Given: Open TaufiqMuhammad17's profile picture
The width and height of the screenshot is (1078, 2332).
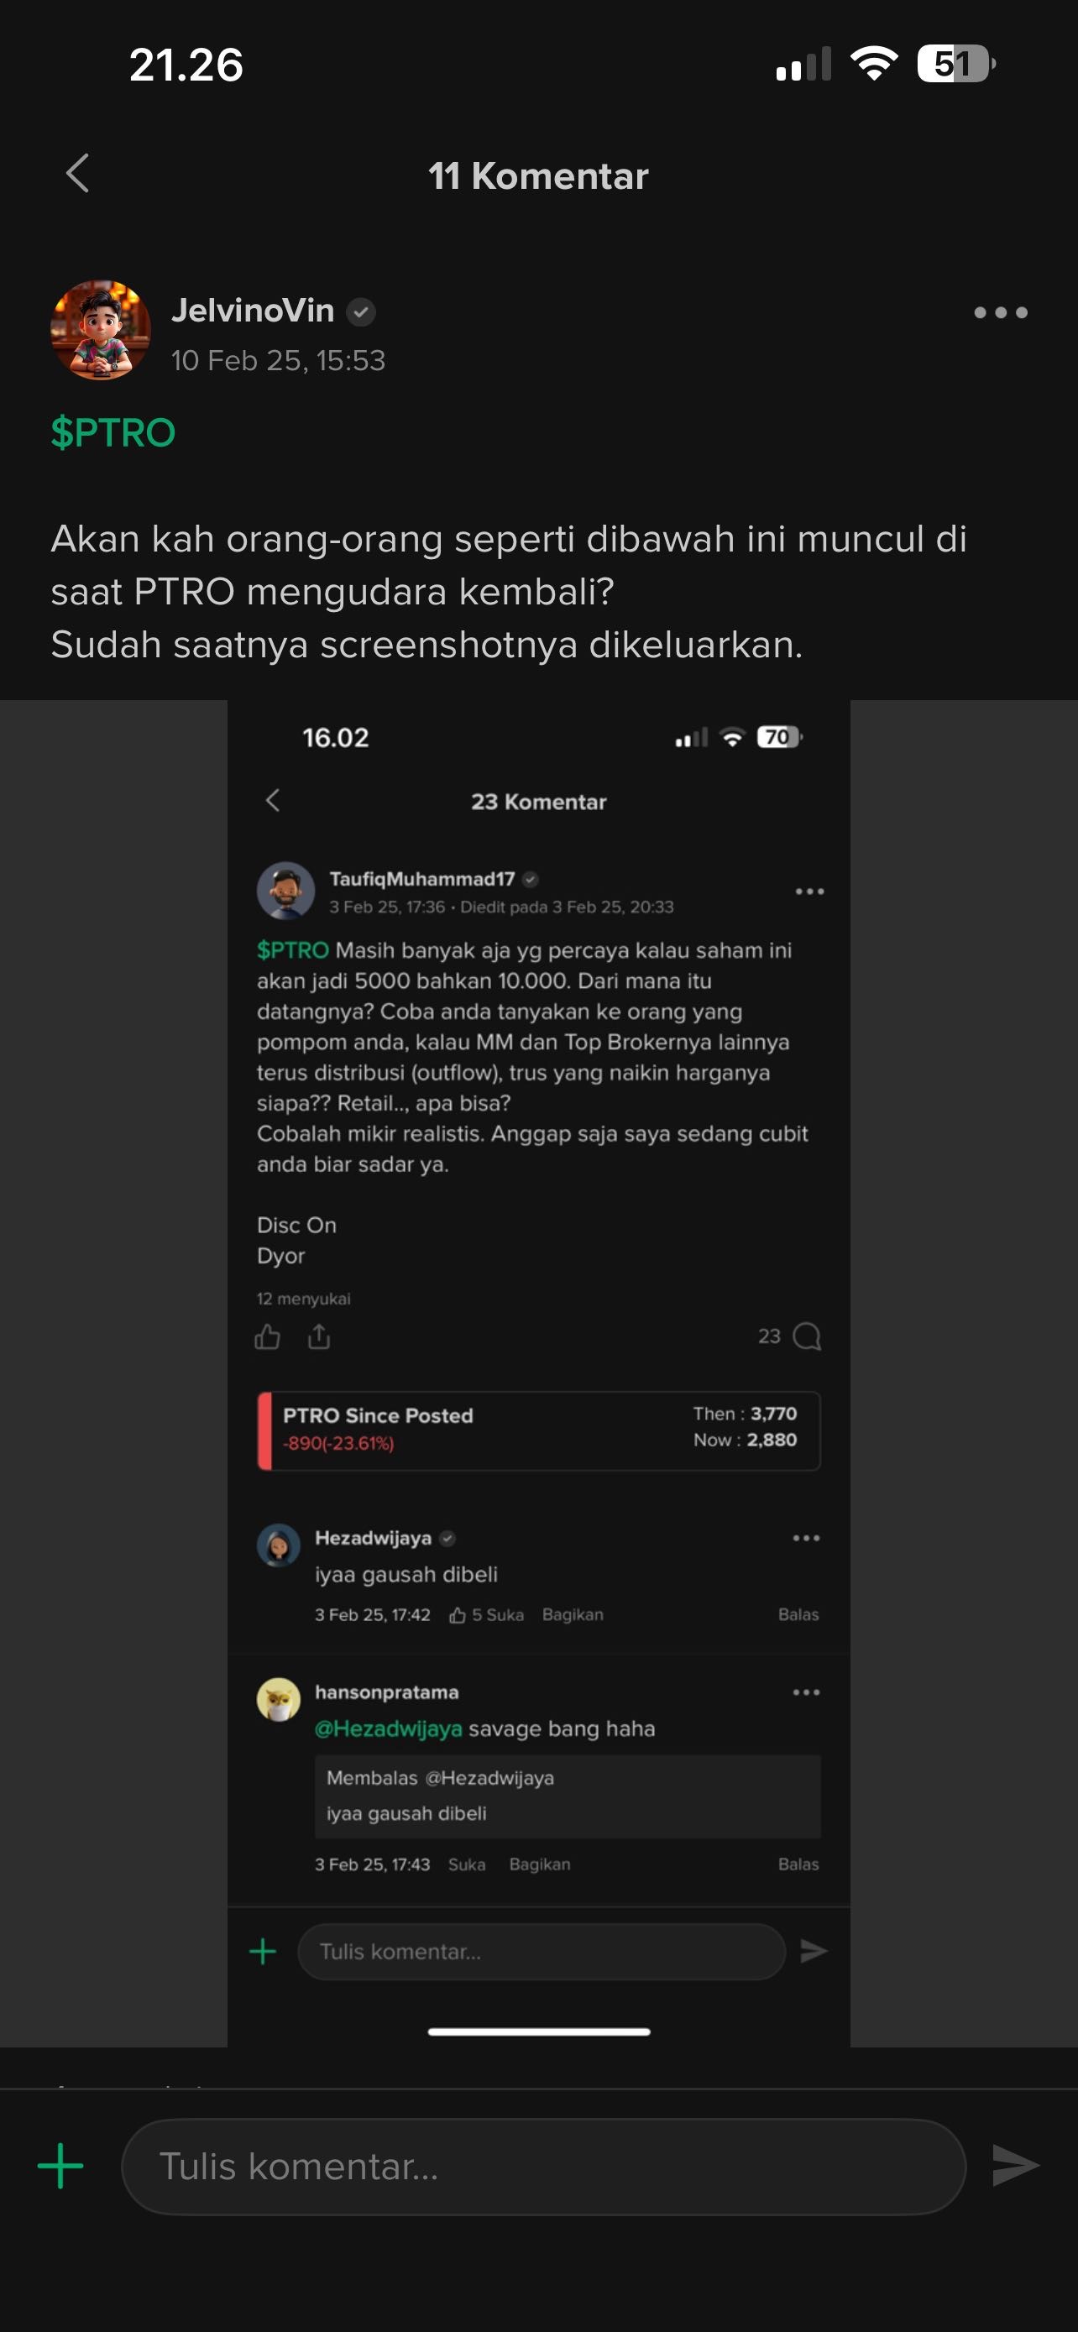Looking at the screenshot, I should point(286,890).
